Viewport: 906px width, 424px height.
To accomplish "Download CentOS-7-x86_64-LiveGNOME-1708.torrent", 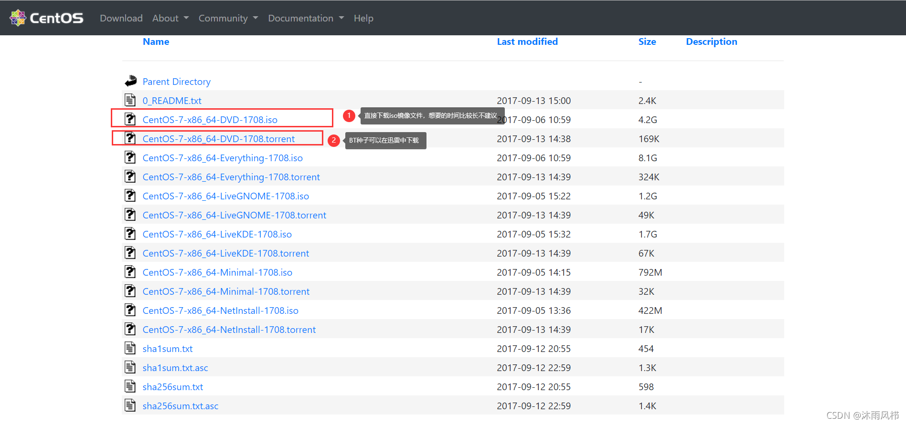I will click(234, 215).
